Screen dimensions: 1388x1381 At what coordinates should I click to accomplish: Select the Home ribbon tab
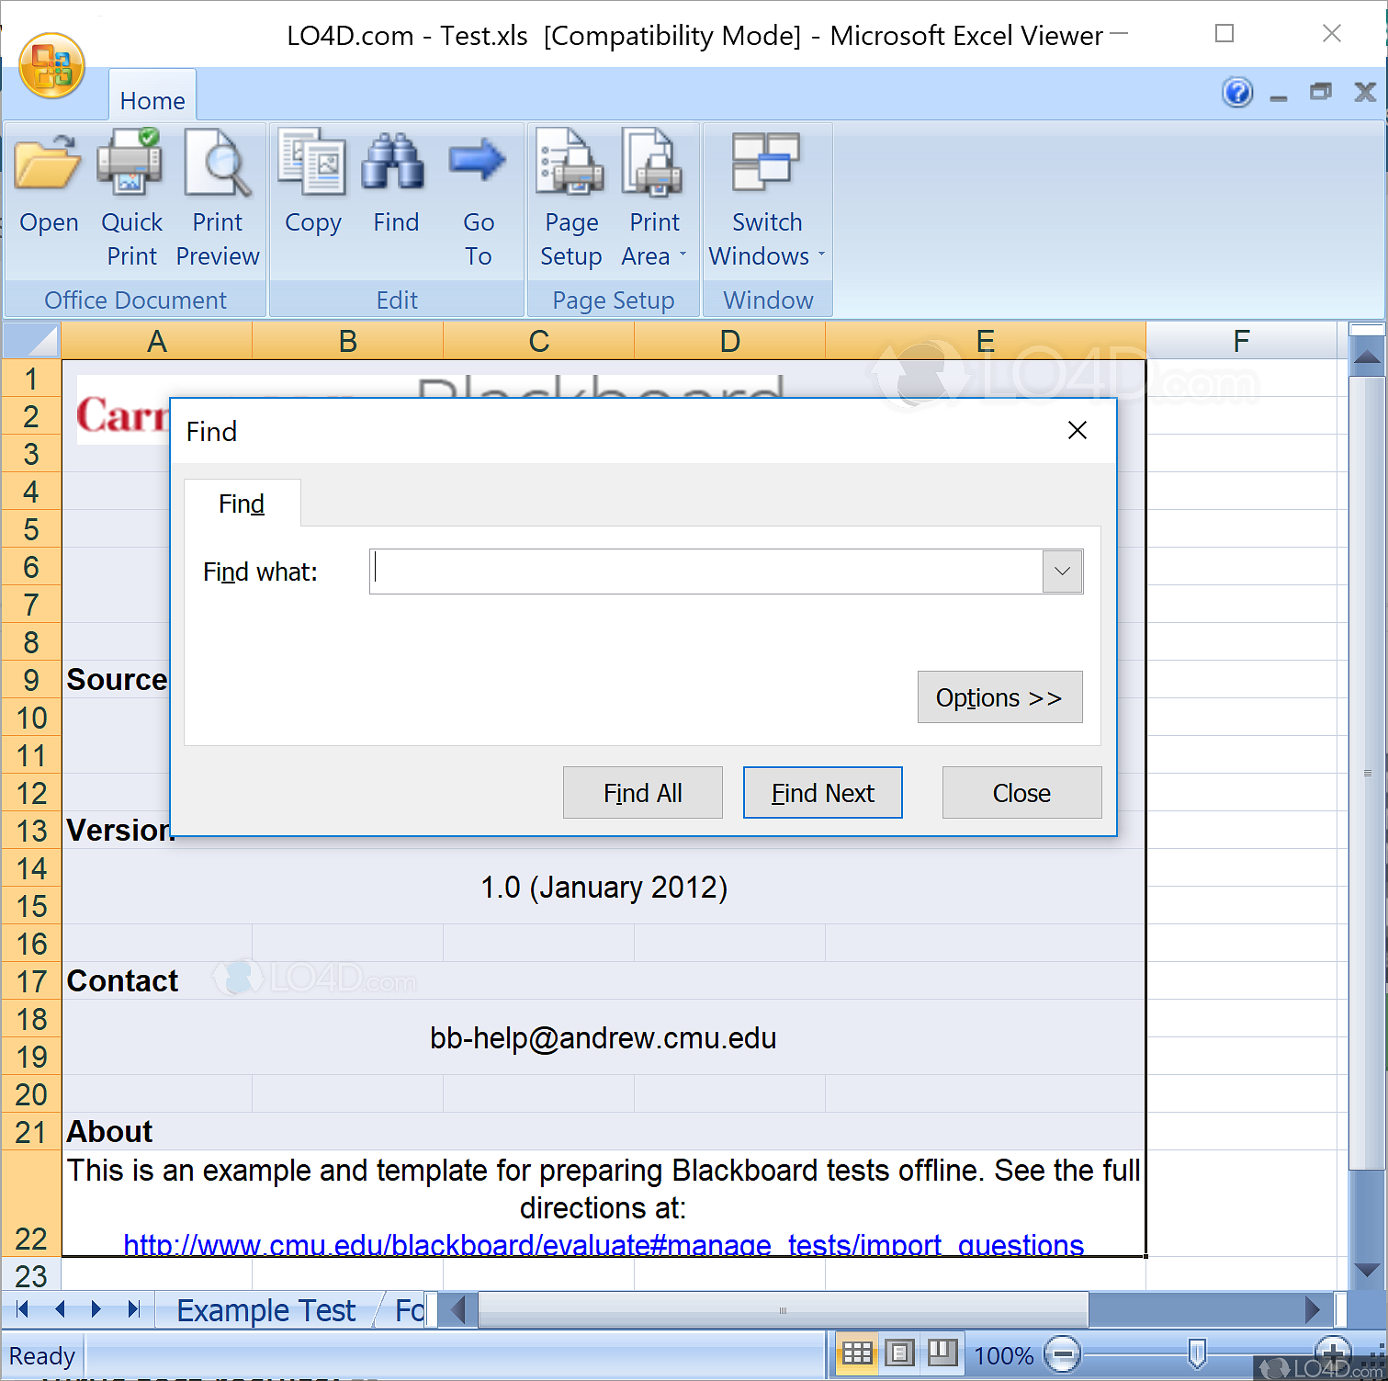point(152,100)
